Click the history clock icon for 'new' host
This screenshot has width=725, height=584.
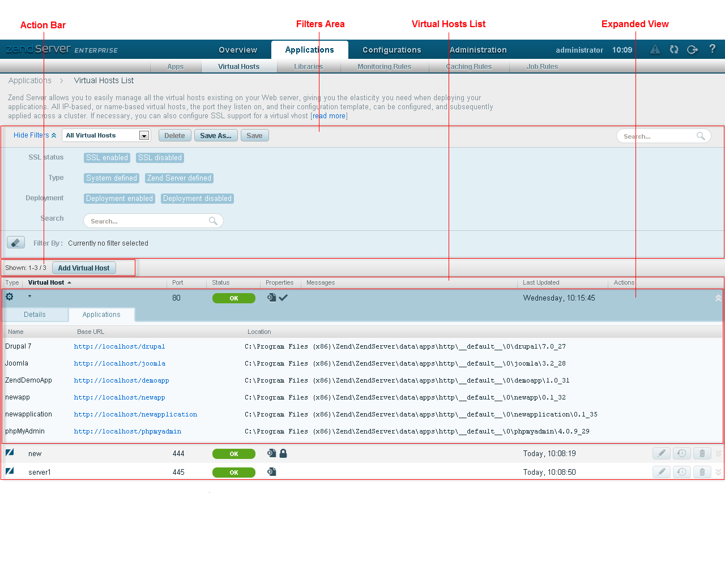tap(681, 453)
